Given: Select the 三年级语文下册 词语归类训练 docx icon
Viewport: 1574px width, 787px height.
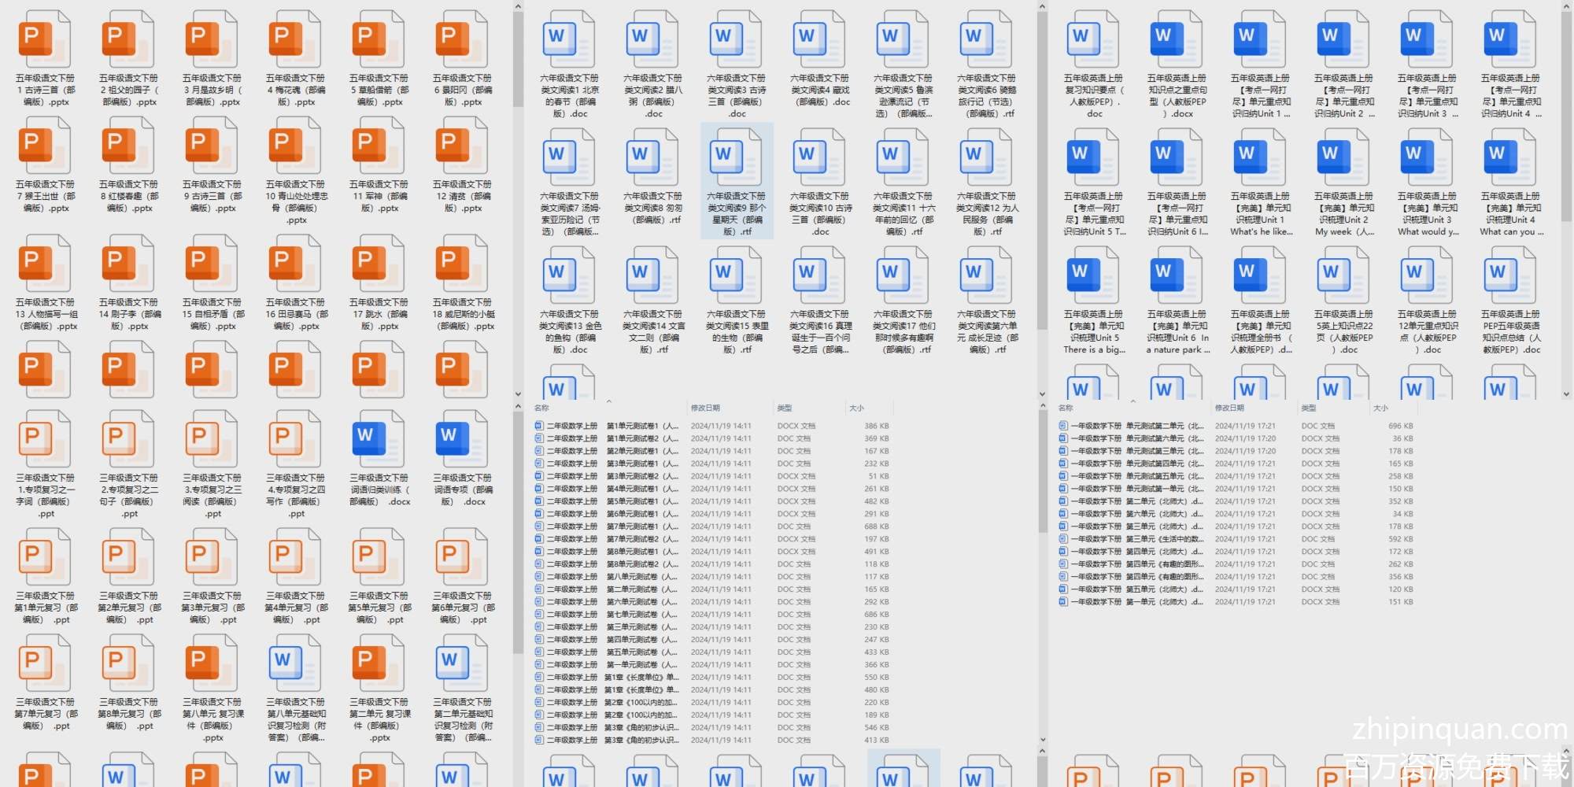Looking at the screenshot, I should pos(379,439).
